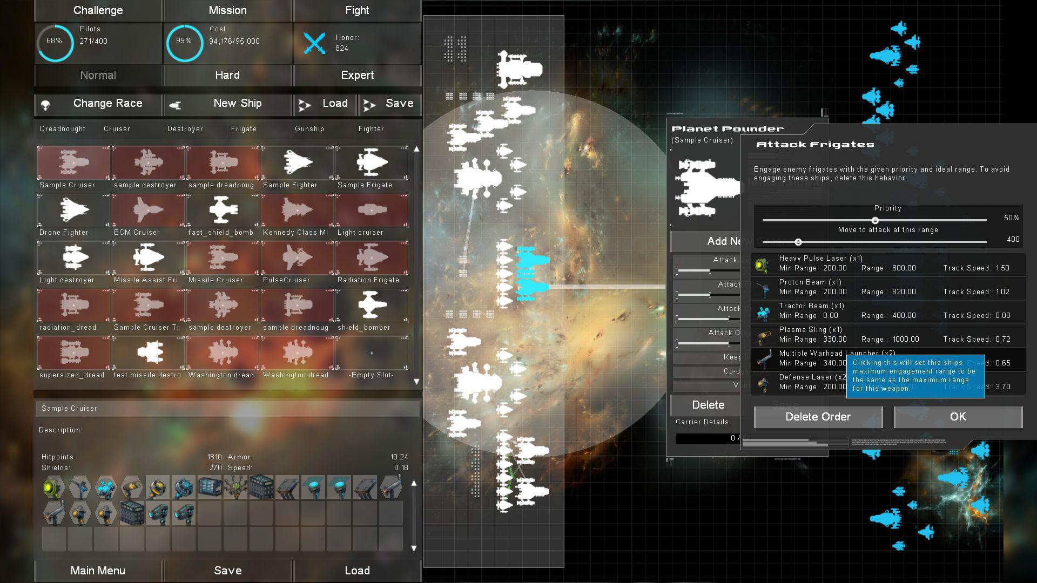The height and width of the screenshot is (583, 1037).
Task: Select the Hard difficulty option
Action: [227, 75]
